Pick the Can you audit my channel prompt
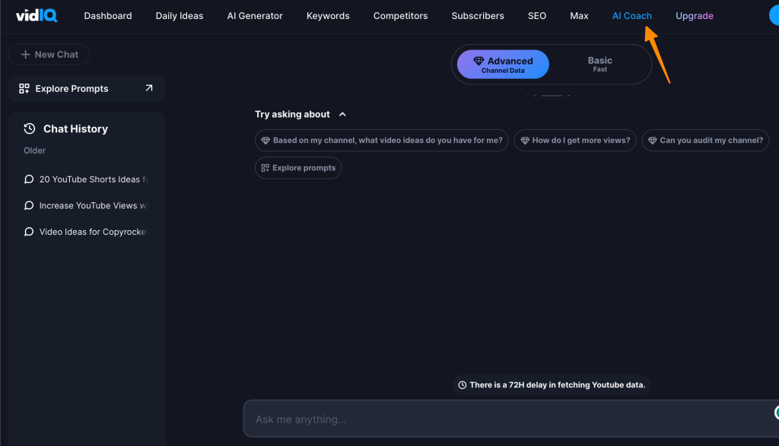The width and height of the screenshot is (779, 446). coord(705,141)
